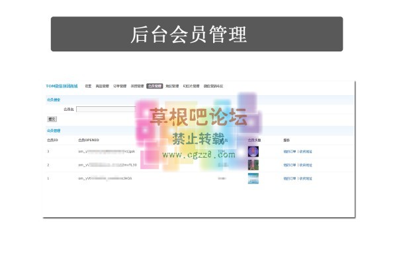Click the 会员搜索 section heading
The height and width of the screenshot is (264, 397).
tap(54, 100)
